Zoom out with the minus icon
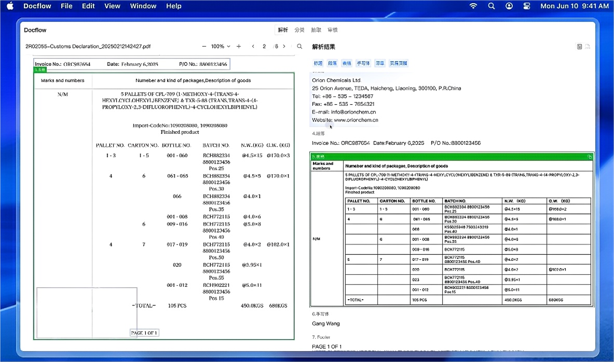 [x=204, y=47]
